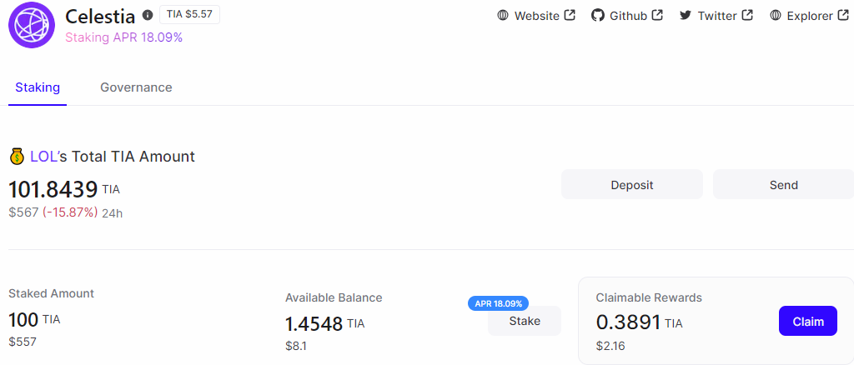Click the external-link arrow after Website

pyautogui.click(x=570, y=15)
